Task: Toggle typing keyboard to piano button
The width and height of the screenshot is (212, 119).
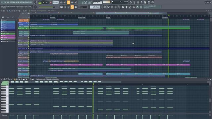Action: pos(61,7)
